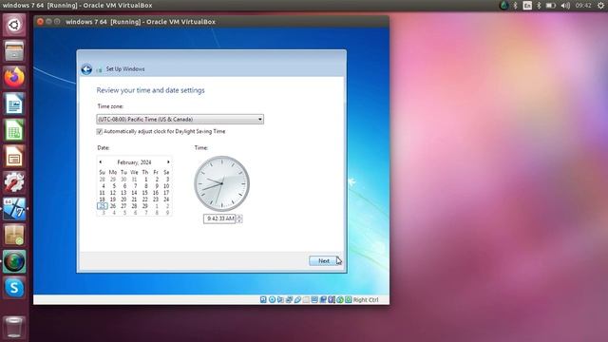This screenshot has width=608, height=342.
Task: Click the display settings icon in VirtualBox status bar
Action: [314, 300]
